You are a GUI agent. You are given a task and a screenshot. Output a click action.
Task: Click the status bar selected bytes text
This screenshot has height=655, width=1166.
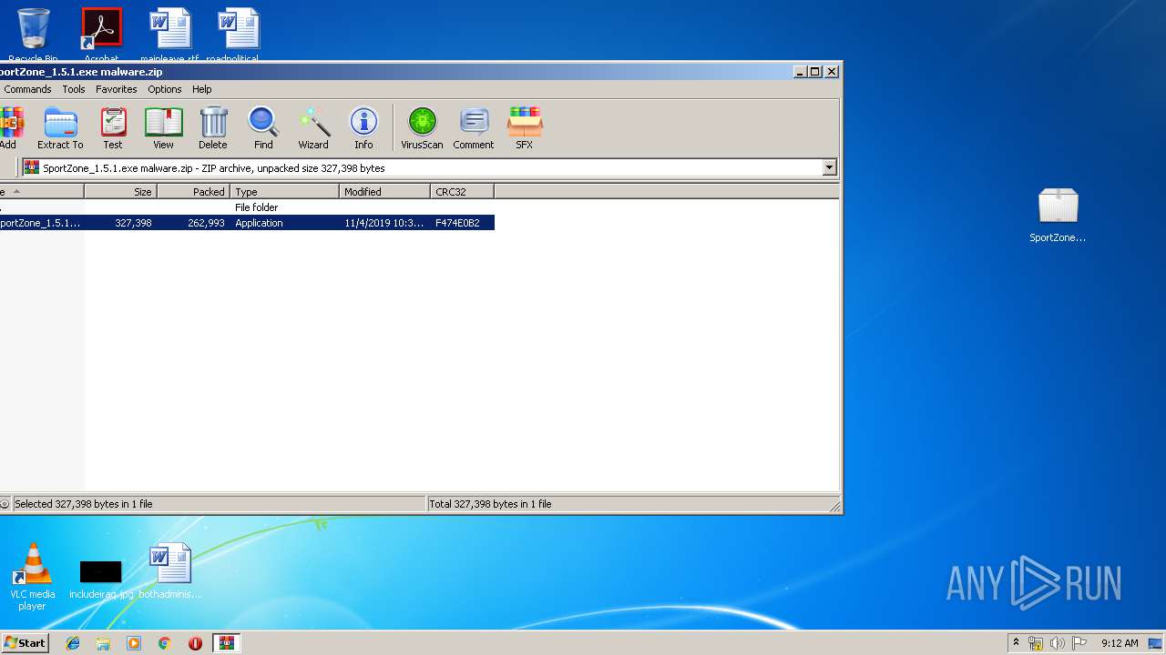(84, 504)
